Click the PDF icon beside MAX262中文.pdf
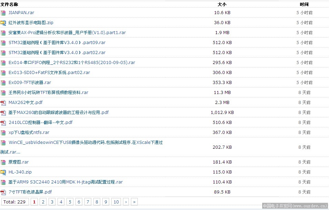The width and height of the screenshot is (329, 210). 3,103
